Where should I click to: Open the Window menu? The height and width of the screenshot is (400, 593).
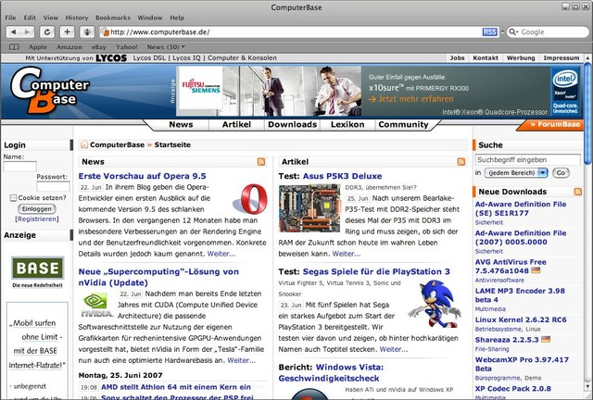(x=150, y=18)
